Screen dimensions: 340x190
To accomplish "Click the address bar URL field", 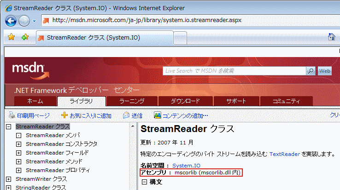I will 190,20.
